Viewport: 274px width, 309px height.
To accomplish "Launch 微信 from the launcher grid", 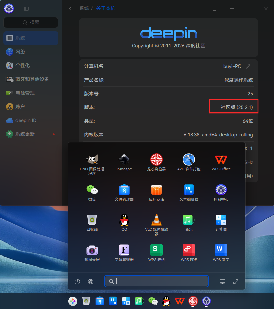I will (92, 192).
